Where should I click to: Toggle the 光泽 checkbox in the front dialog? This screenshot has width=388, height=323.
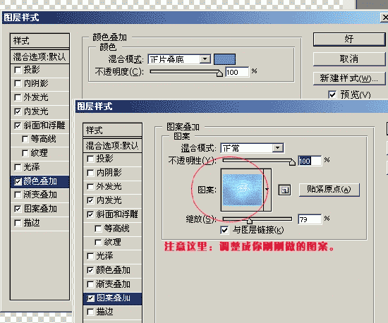click(91, 256)
